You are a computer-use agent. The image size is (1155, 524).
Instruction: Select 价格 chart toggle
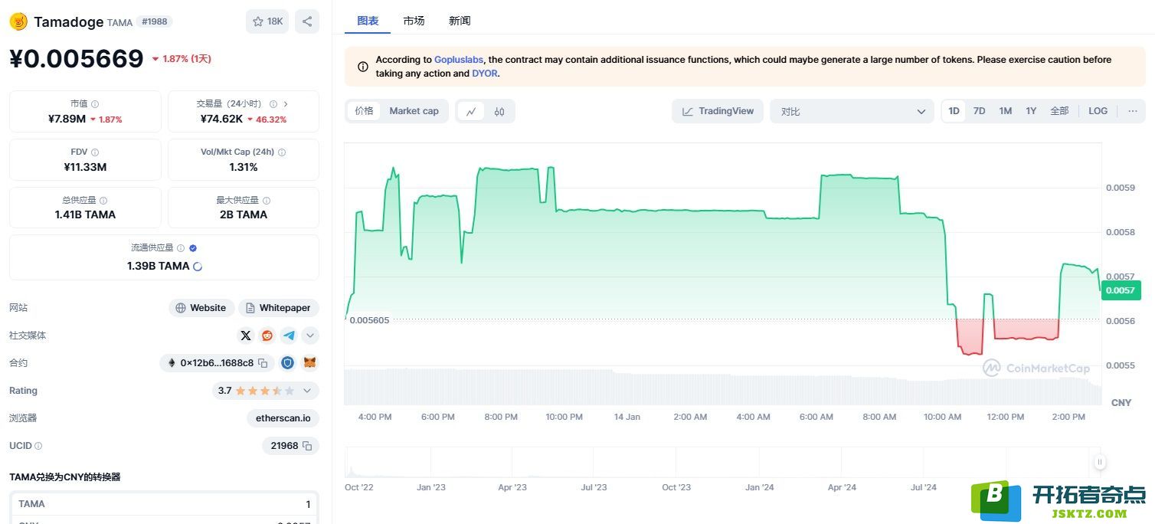364,111
